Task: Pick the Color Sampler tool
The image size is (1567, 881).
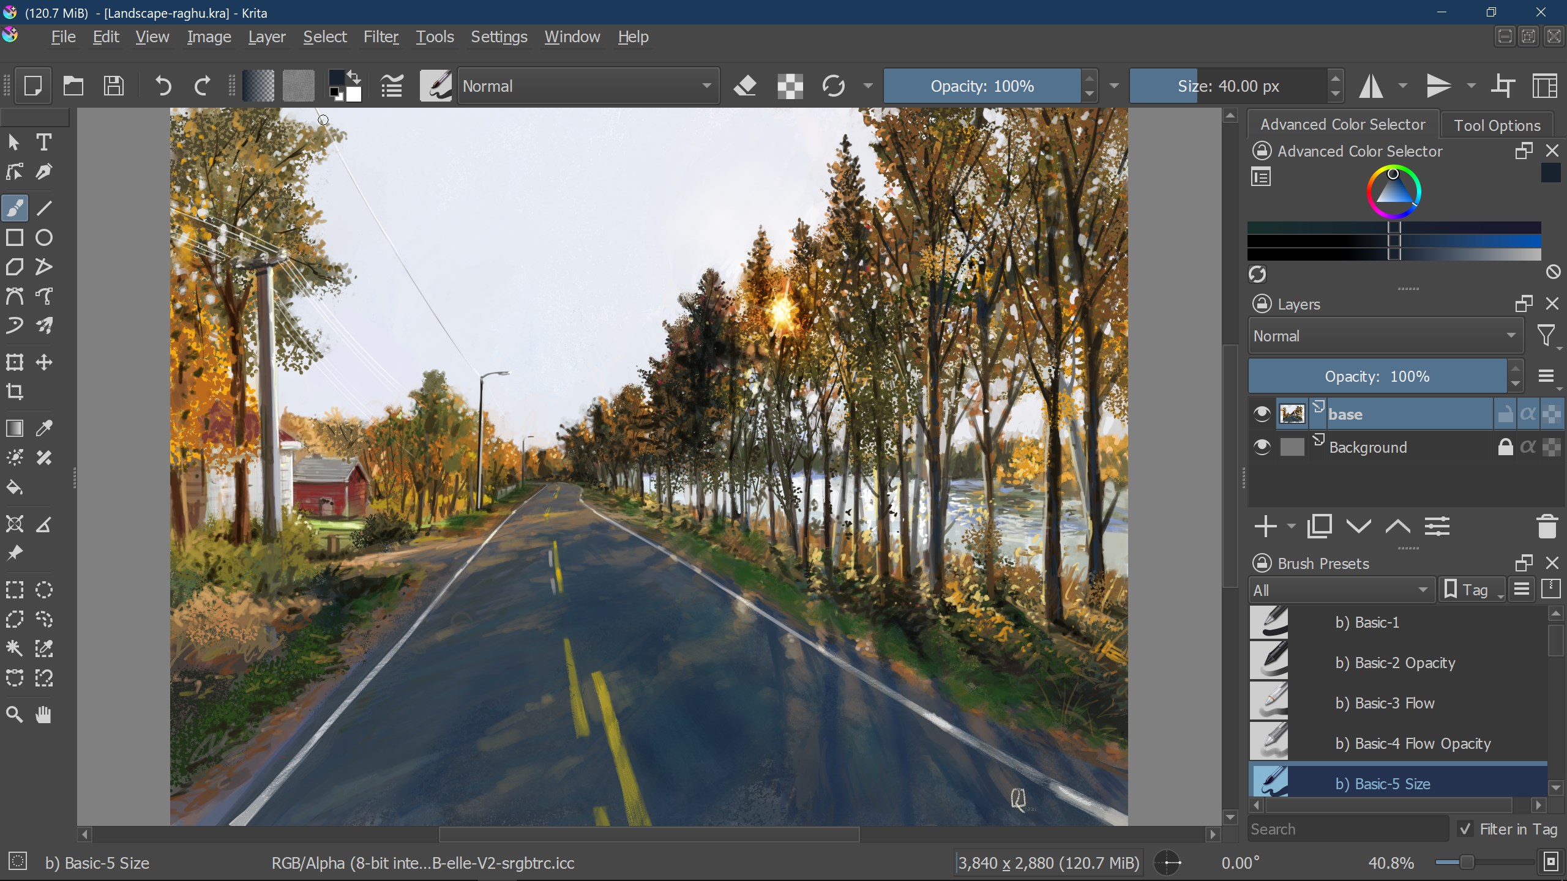Action: [43, 429]
